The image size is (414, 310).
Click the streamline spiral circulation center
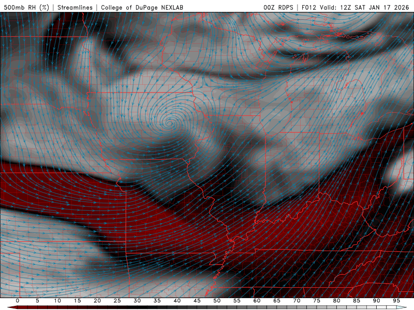click(169, 123)
